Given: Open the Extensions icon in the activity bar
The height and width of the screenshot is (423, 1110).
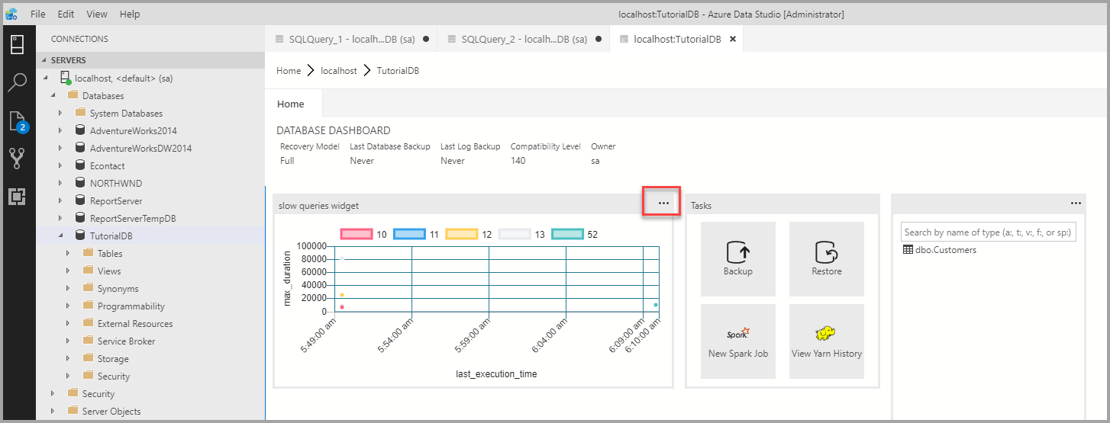Looking at the screenshot, I should [17, 197].
